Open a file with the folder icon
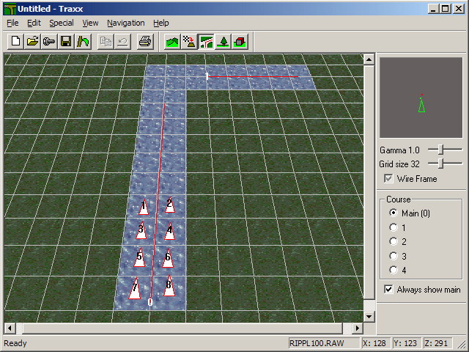 tap(32, 42)
